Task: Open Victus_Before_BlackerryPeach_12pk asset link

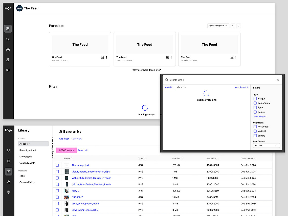Action: click(91, 171)
